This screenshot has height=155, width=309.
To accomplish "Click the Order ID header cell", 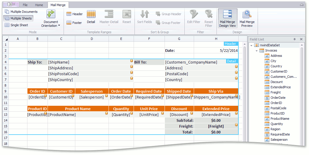I will click(x=37, y=91).
